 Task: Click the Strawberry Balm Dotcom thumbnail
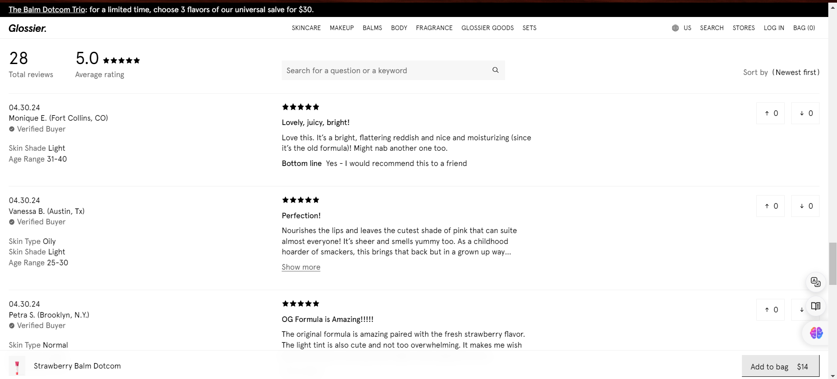pyautogui.click(x=17, y=366)
